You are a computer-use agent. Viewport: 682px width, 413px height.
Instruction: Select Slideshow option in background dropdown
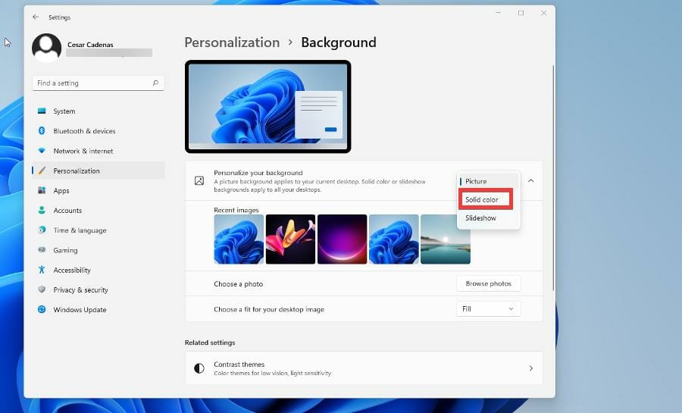click(481, 218)
